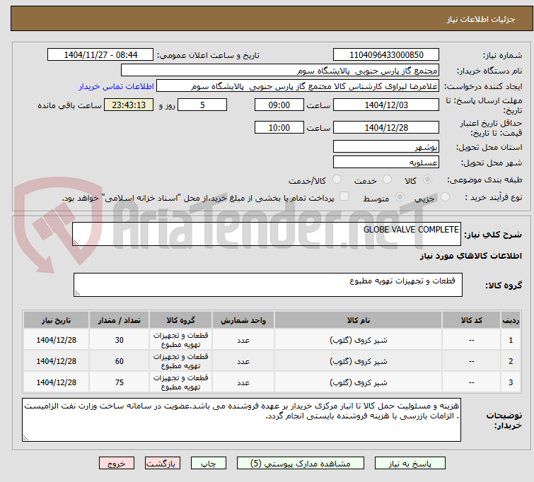534x482 pixels.
Task: Click the response deadline time 09:00 field
Action: [279, 105]
